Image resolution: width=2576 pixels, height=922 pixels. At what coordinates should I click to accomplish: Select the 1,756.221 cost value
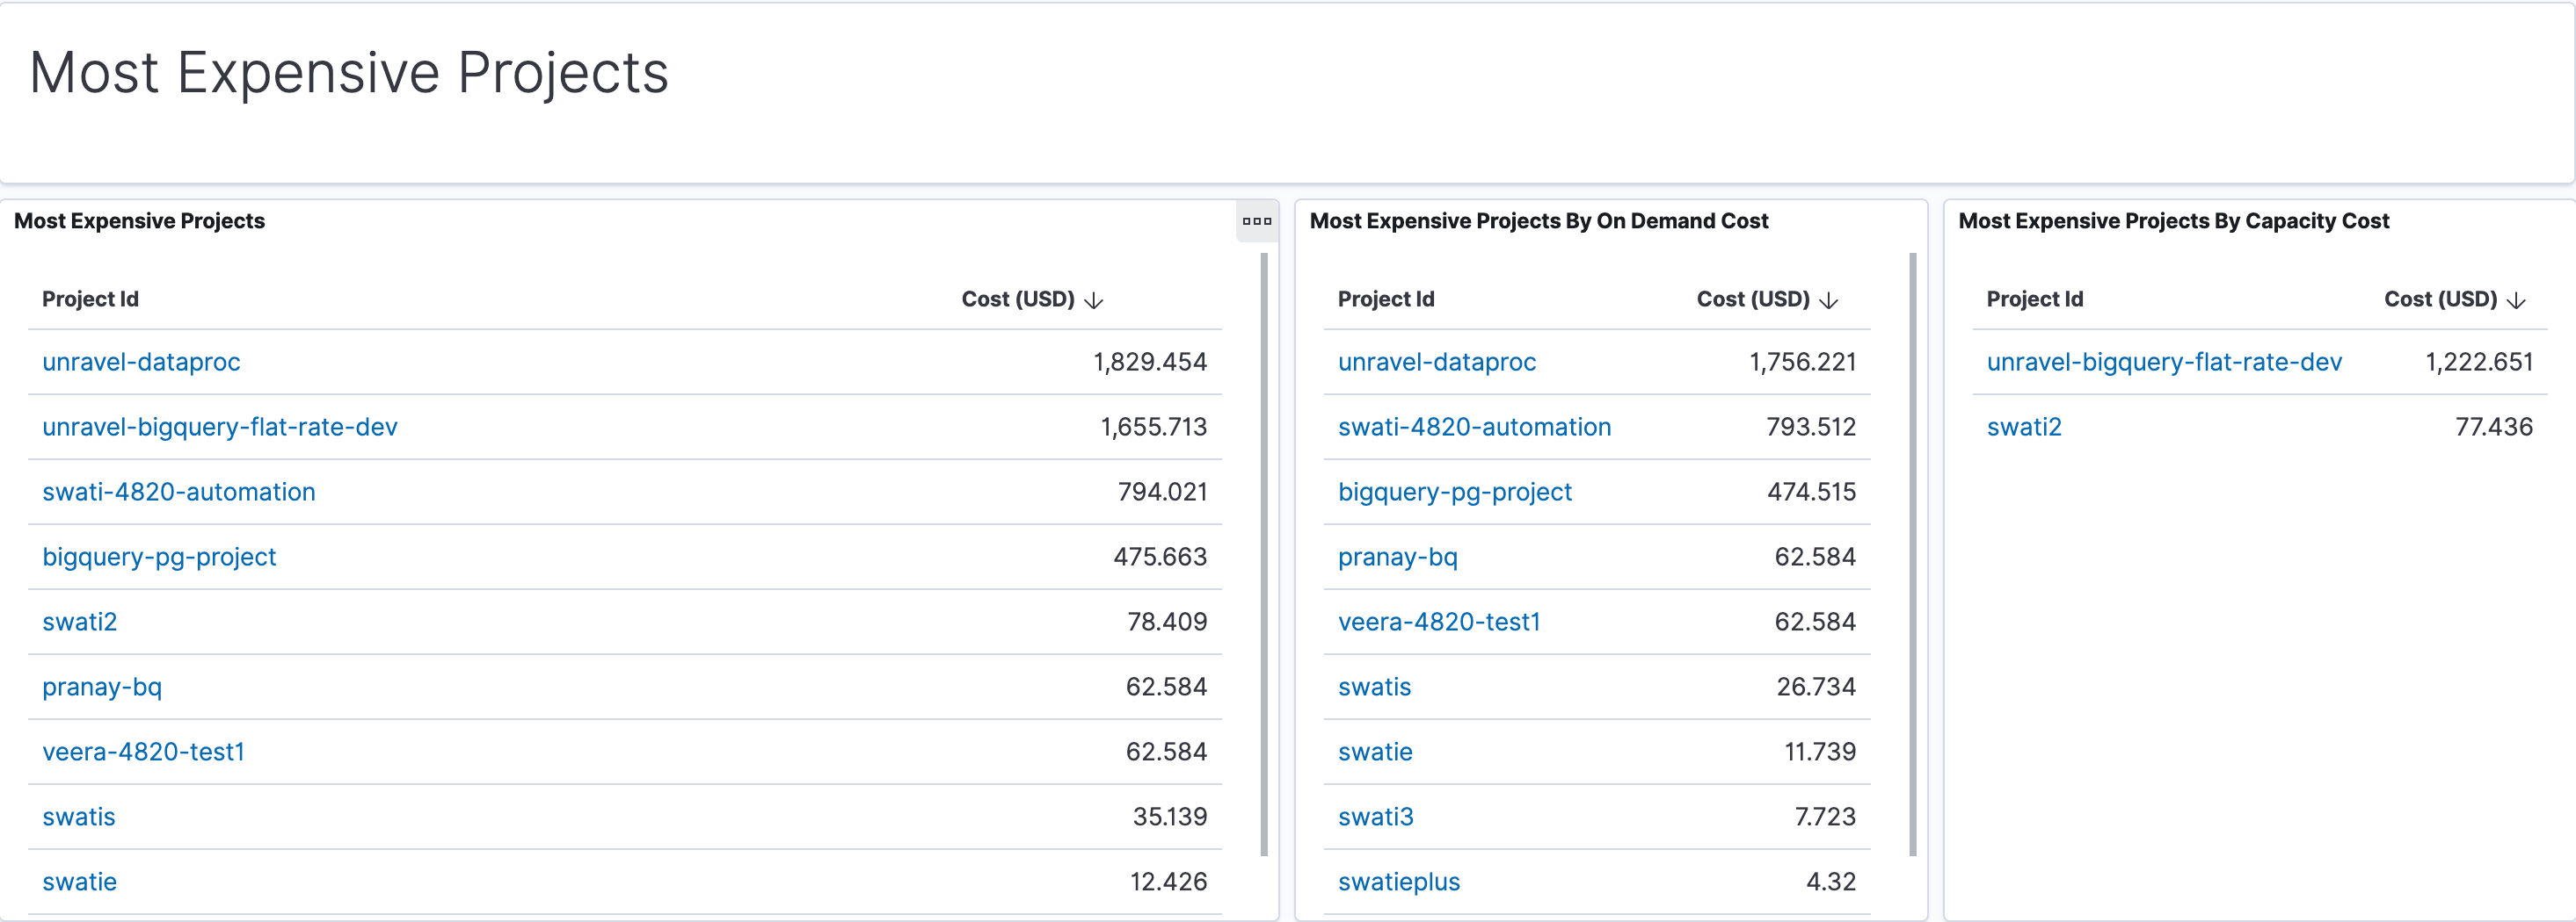pyautogui.click(x=1802, y=362)
